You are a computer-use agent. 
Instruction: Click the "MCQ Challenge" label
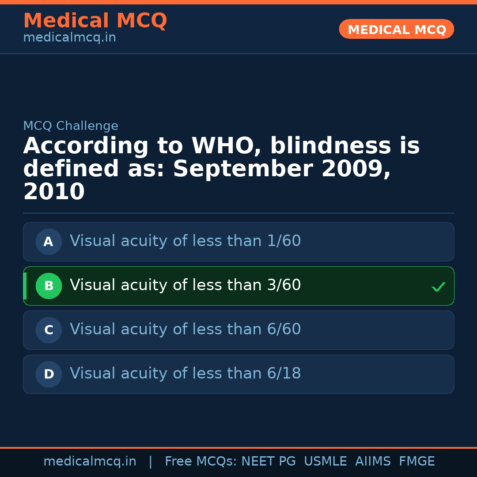point(71,126)
